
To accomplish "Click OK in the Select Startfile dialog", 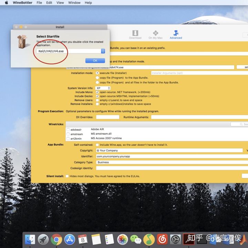I will click(95, 61).
